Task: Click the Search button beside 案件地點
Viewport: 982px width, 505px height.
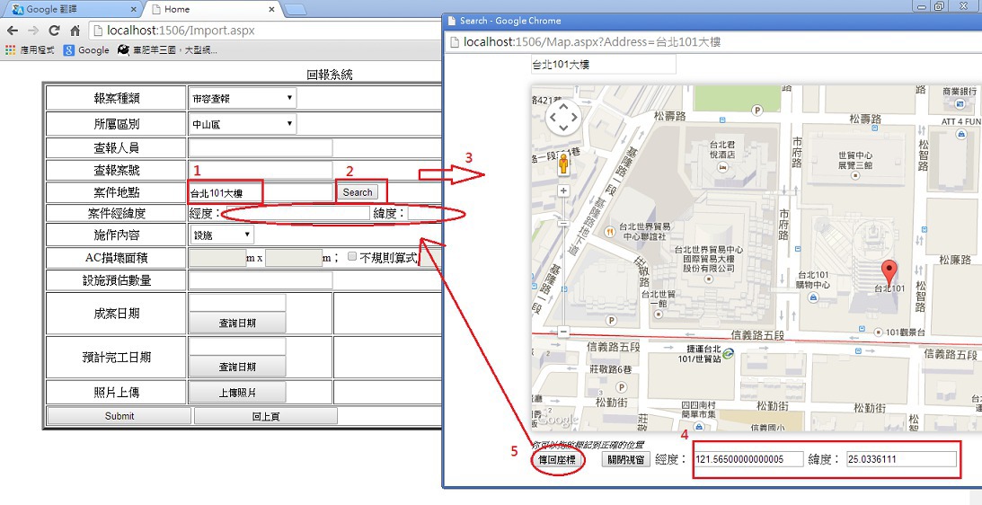Action: pos(357,192)
